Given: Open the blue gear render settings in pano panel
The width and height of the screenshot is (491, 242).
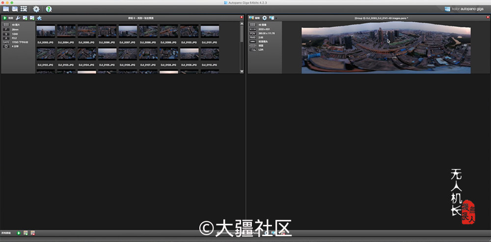Looking at the screenshot, I should click(x=265, y=18).
